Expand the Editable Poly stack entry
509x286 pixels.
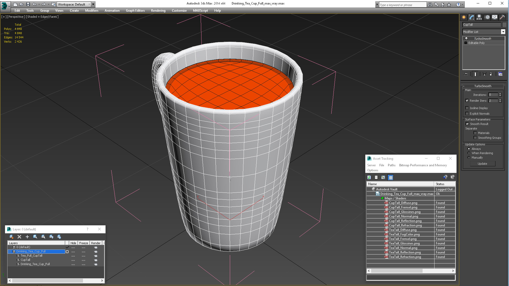pyautogui.click(x=466, y=43)
